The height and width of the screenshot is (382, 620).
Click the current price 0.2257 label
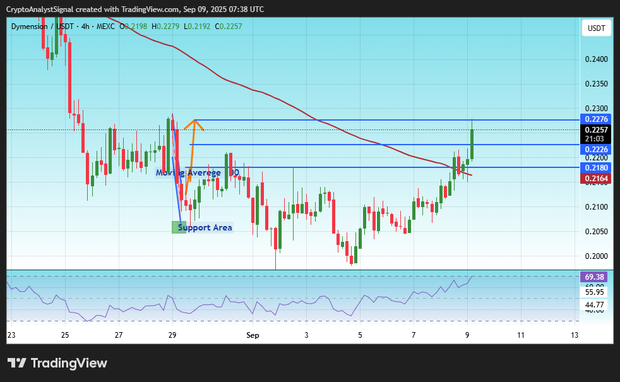click(595, 129)
